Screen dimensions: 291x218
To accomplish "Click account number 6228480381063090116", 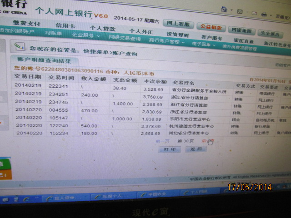I will tap(72, 70).
